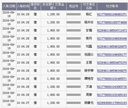128x108 pixels.
Task: Click the 入账时间 column header
Action: 23,6
